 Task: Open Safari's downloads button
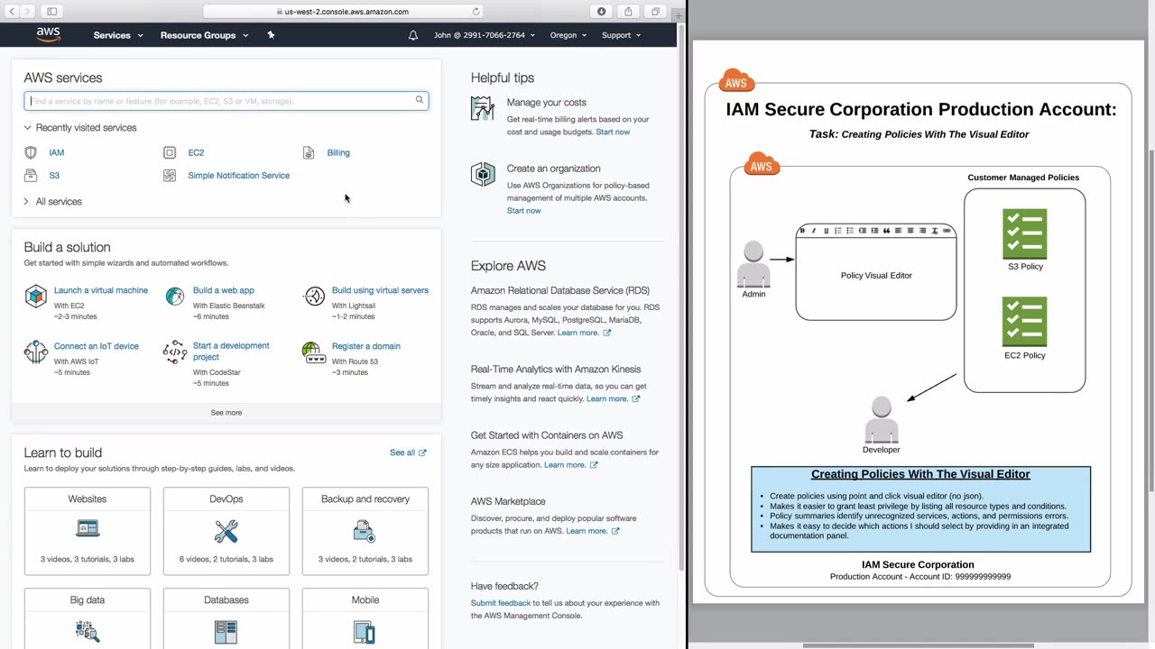point(602,12)
